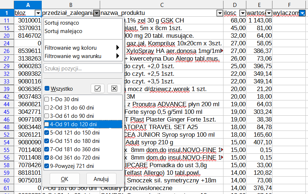Screen dimensions: 308x194
Task: Uncheck 6-Od 151 do 180 dni
Action: click(47, 141)
